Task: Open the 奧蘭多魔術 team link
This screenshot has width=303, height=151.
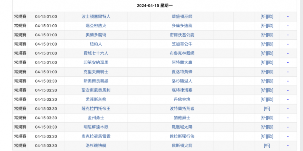Action: tap(96, 35)
